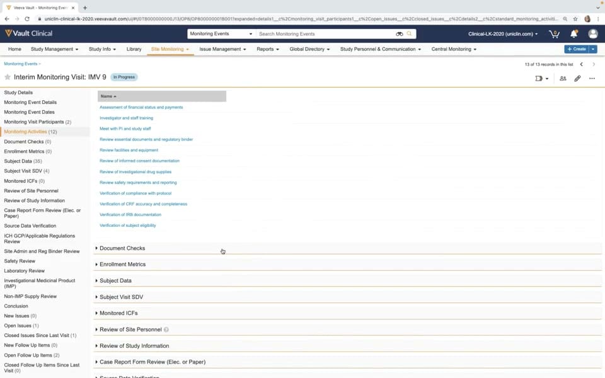Click the browser back arrow
The image size is (605, 378).
click(x=7, y=18)
